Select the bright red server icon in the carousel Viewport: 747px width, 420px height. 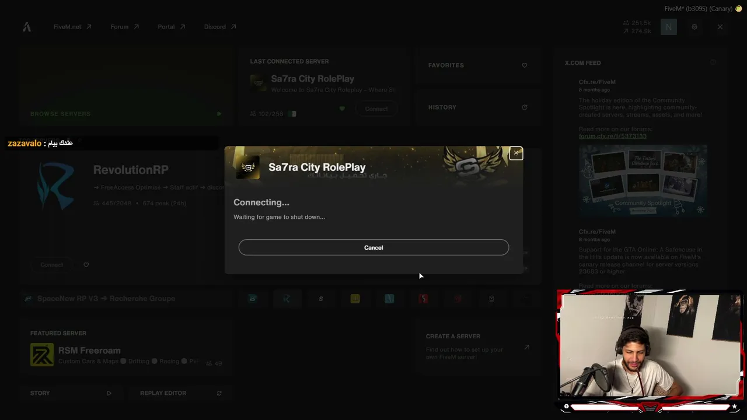pyautogui.click(x=423, y=299)
